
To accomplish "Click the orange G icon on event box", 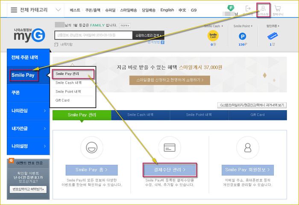I will [x=11, y=161].
